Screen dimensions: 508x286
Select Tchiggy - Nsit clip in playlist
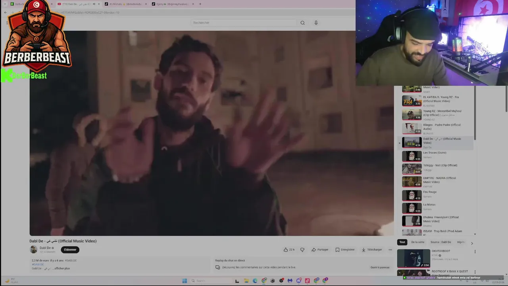click(436, 168)
